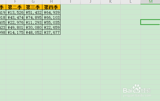Click the 第三季 header cell
Viewport: 160px width, 101px height.
33,7
